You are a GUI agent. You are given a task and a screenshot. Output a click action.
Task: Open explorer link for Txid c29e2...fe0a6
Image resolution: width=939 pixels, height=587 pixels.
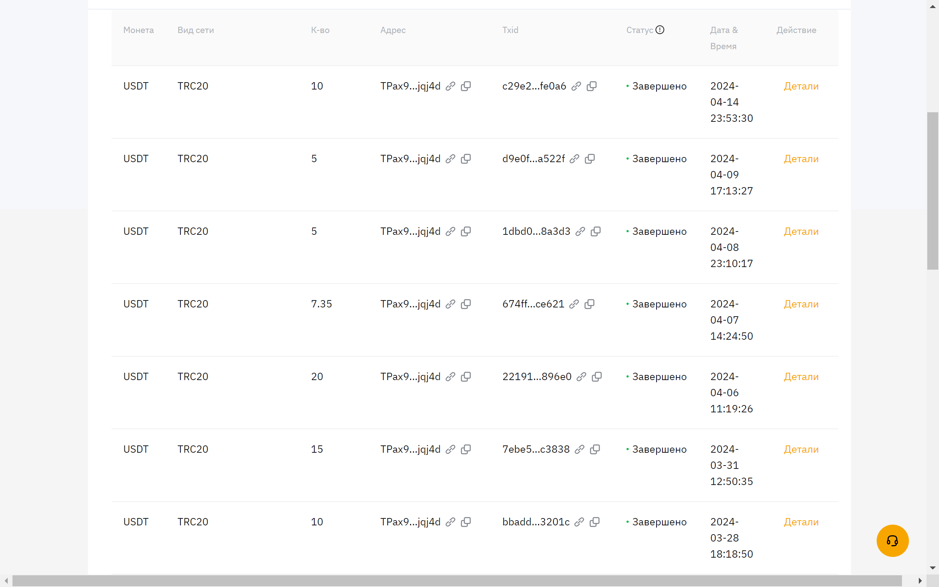[576, 86]
